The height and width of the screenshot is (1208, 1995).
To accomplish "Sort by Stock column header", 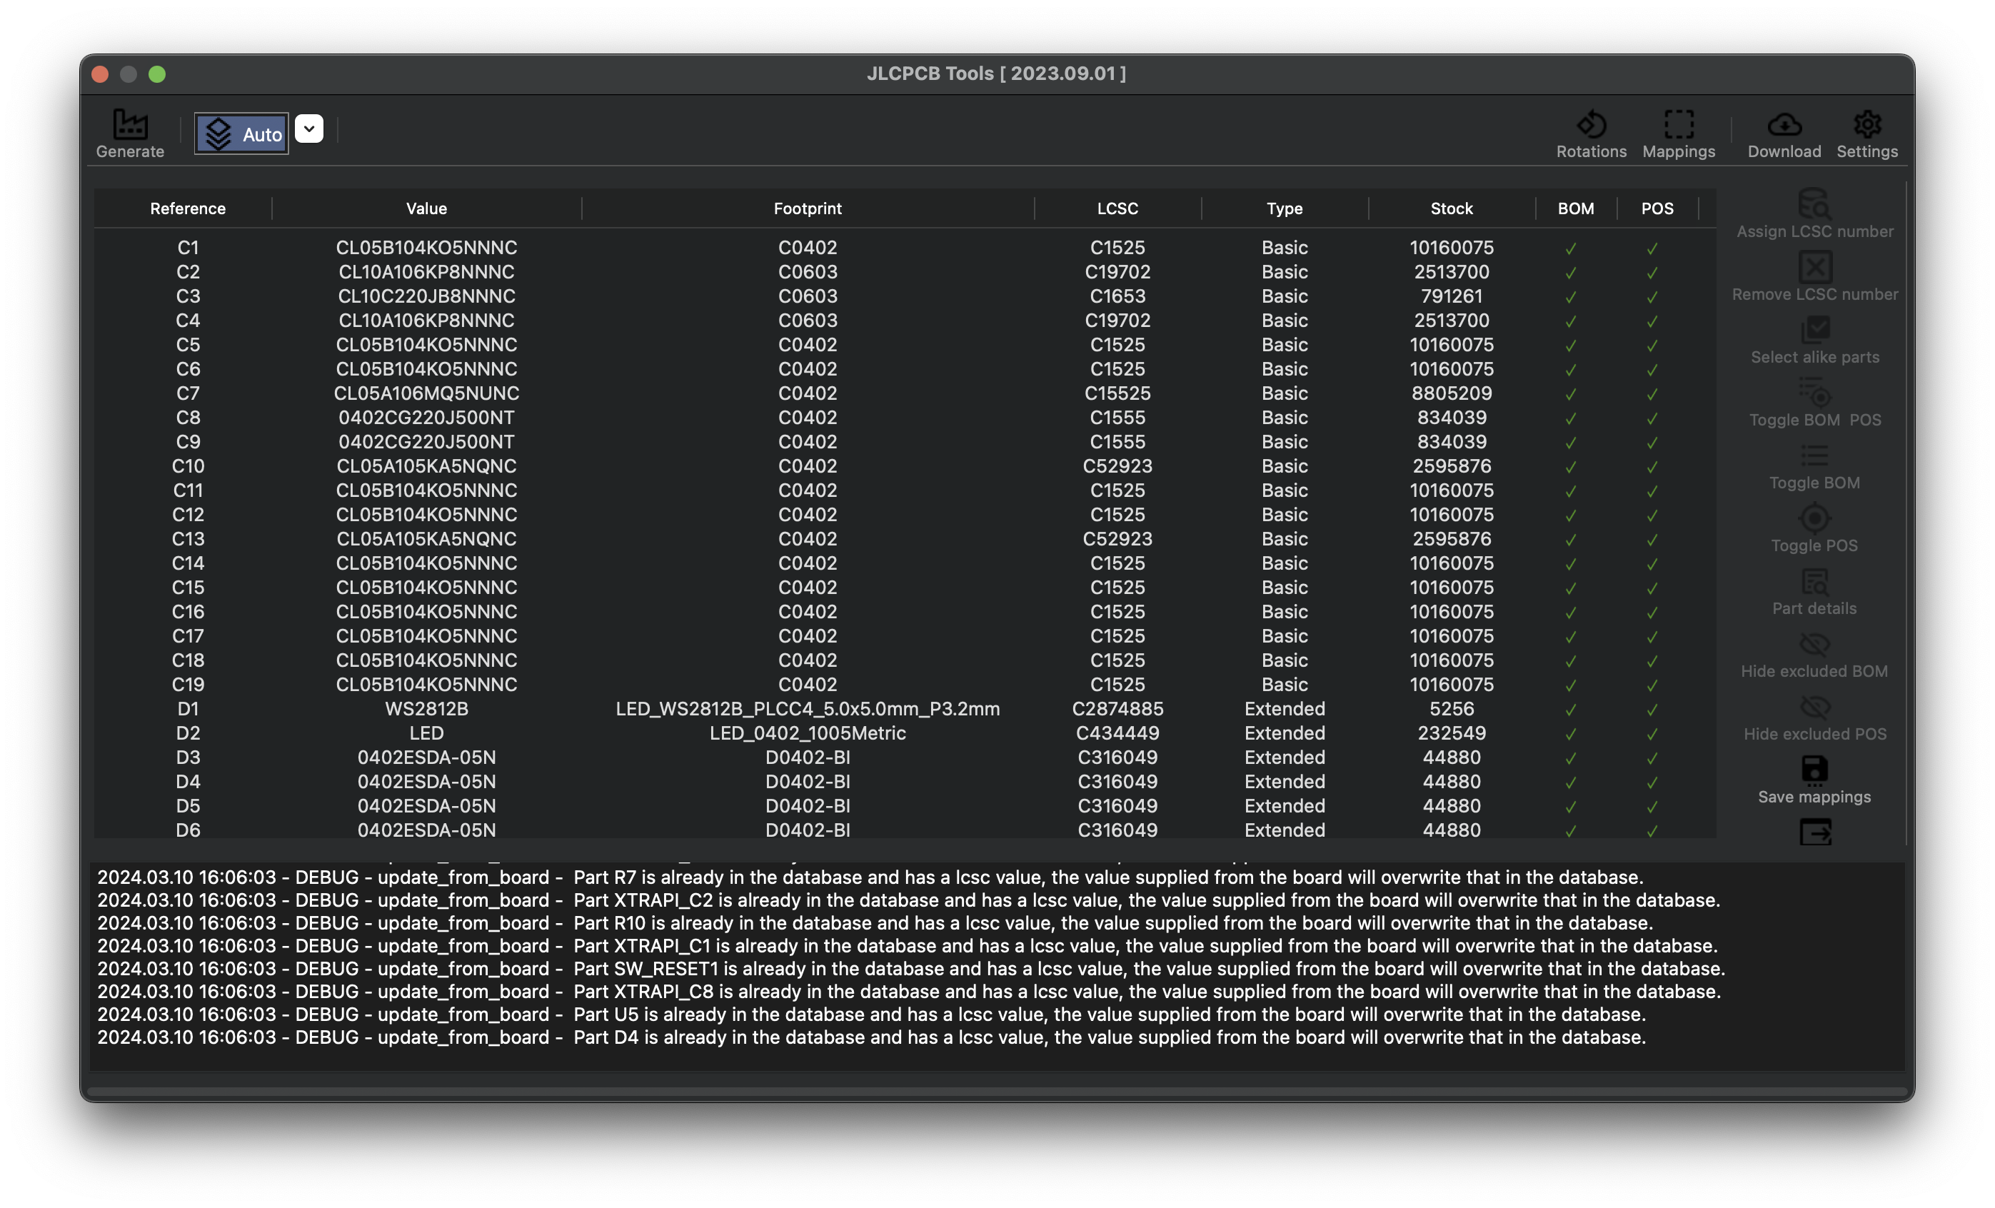I will tap(1451, 208).
